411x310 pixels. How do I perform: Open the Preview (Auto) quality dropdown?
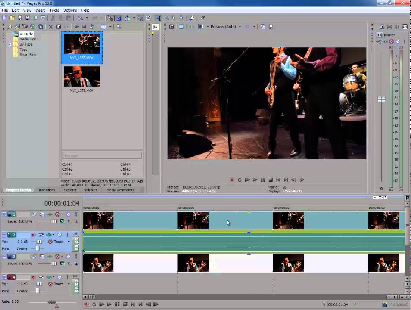[240, 27]
